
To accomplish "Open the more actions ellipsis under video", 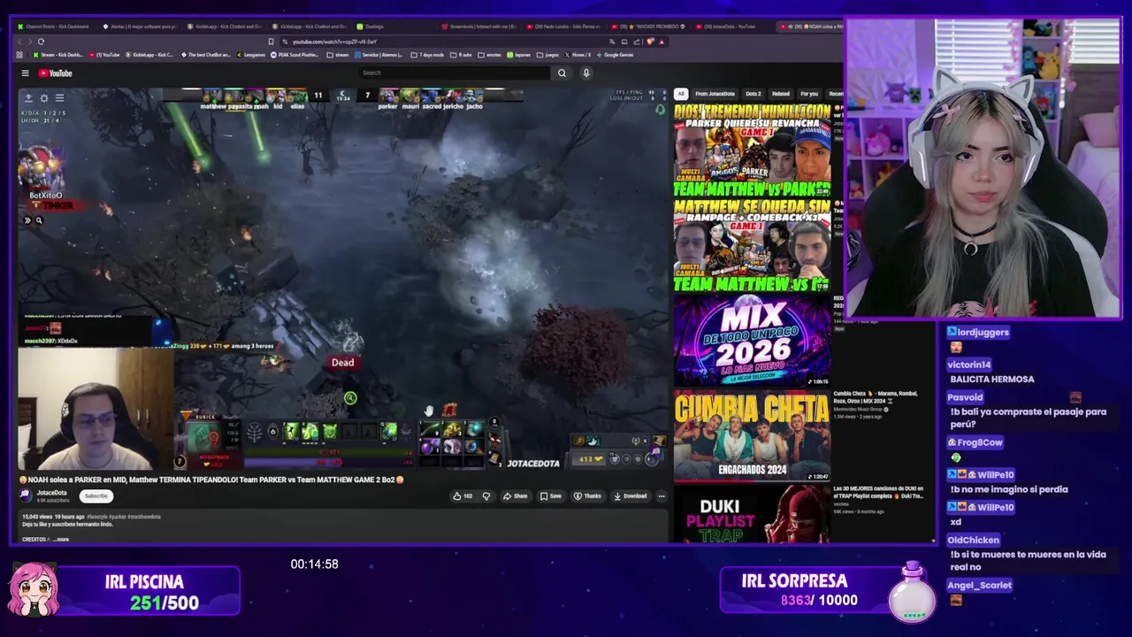I will coord(662,496).
